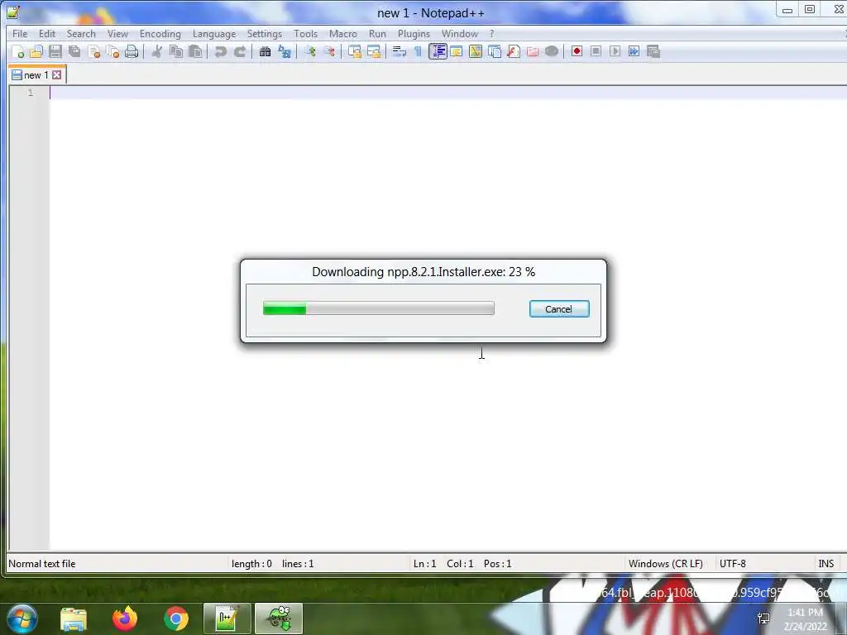Switch to Notepad++ taskbar button
847x635 pixels.
pyautogui.click(x=227, y=618)
